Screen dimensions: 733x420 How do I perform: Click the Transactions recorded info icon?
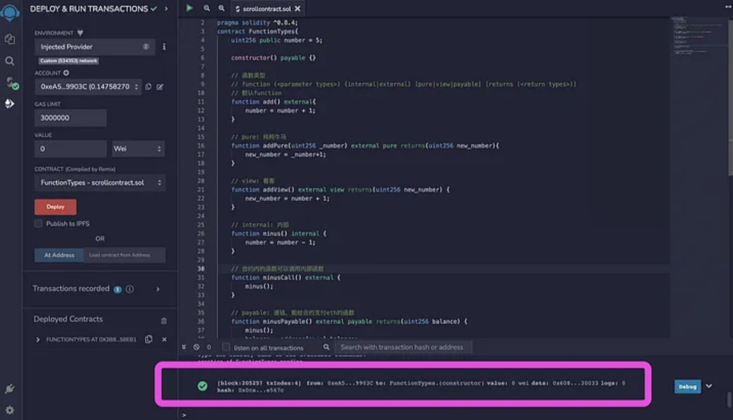130,289
